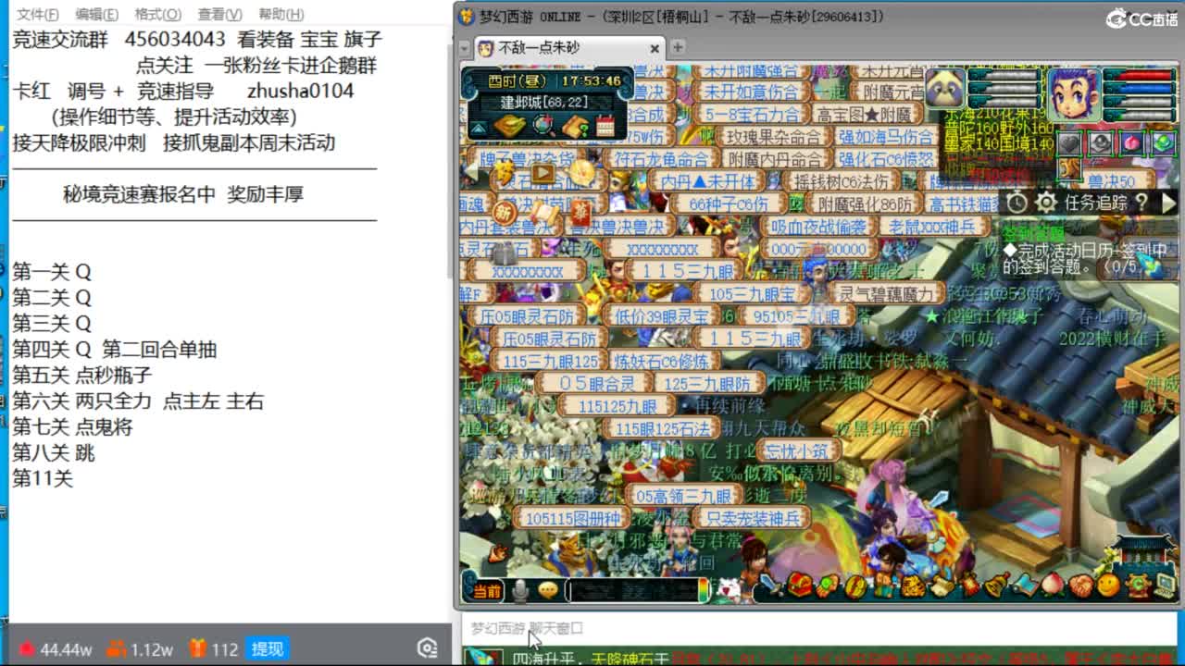Open the 格式(O) menu

click(x=157, y=14)
